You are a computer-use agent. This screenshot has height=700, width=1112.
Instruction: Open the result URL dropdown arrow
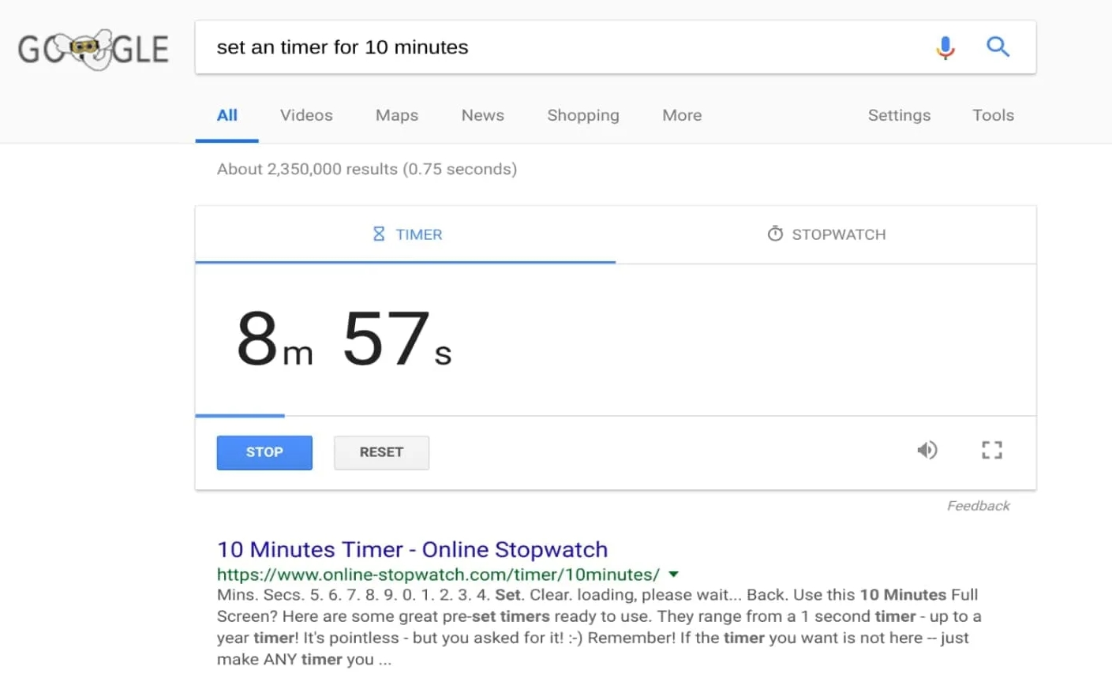[x=672, y=575]
